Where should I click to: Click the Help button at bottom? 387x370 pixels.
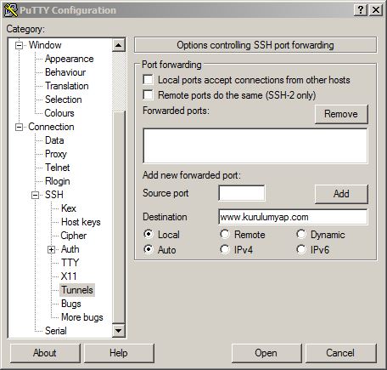pyautogui.click(x=119, y=353)
